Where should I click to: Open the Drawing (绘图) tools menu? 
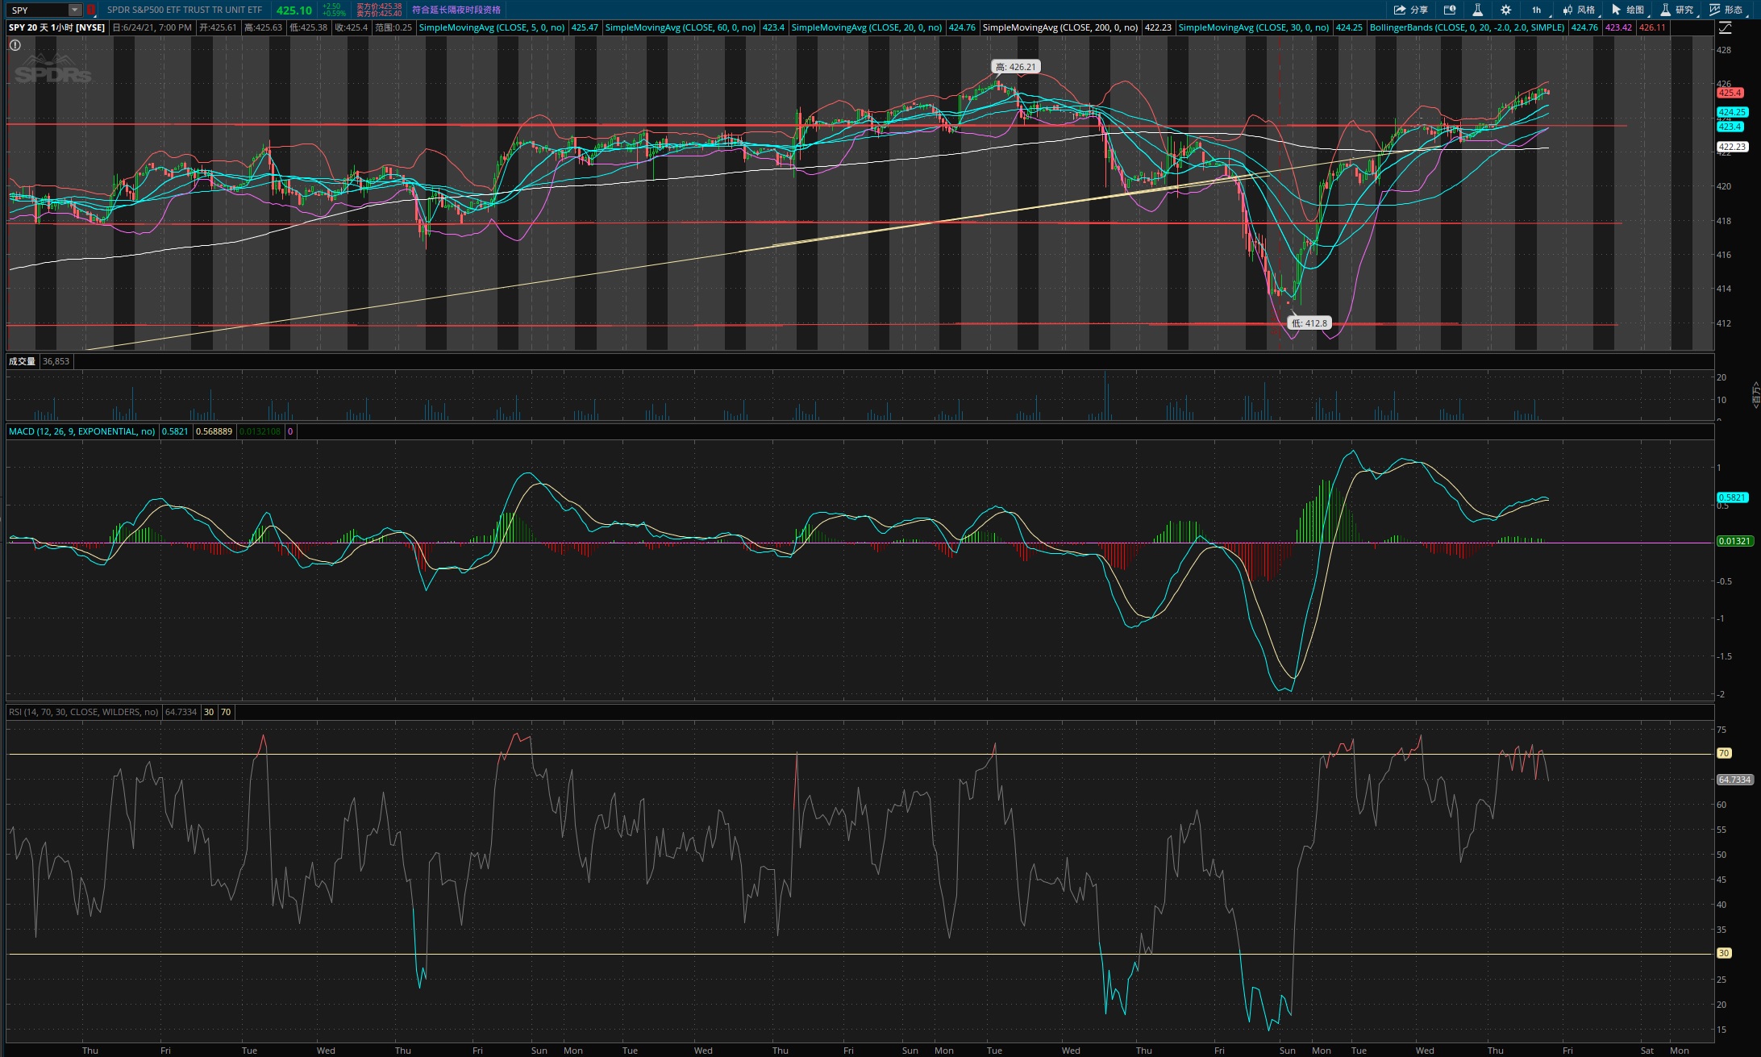pos(1627,10)
